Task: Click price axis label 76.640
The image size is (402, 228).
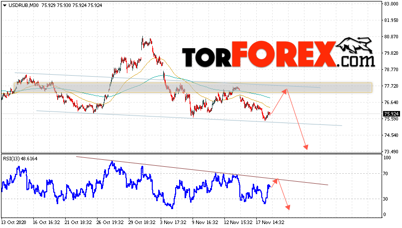Action: (x=391, y=103)
